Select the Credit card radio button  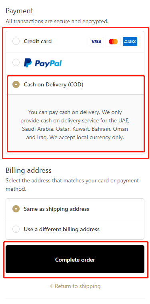16,41
